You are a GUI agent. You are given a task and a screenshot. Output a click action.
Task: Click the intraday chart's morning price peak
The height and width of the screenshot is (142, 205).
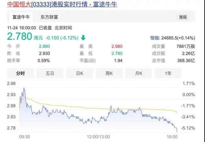click(24, 88)
